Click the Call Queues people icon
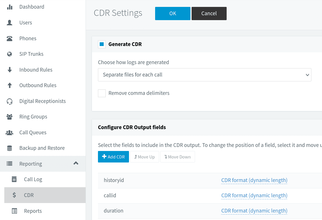The height and width of the screenshot is (220, 322). (x=10, y=133)
